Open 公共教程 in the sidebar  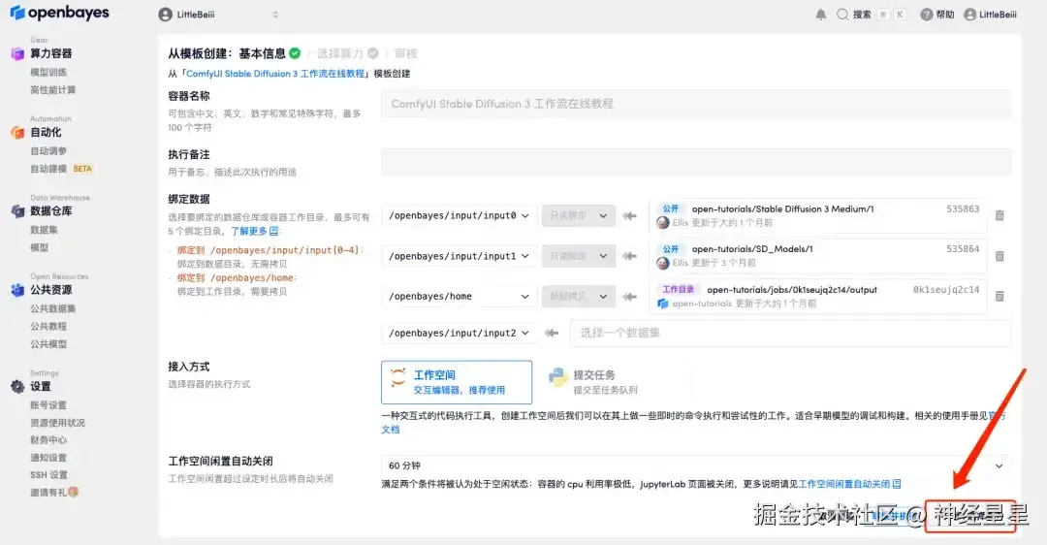(48, 326)
